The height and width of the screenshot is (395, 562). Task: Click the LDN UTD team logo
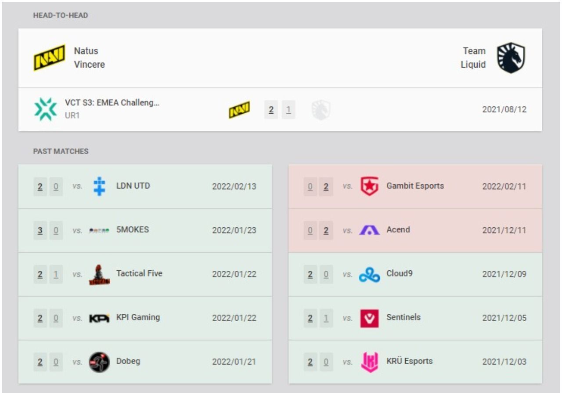[x=100, y=186]
